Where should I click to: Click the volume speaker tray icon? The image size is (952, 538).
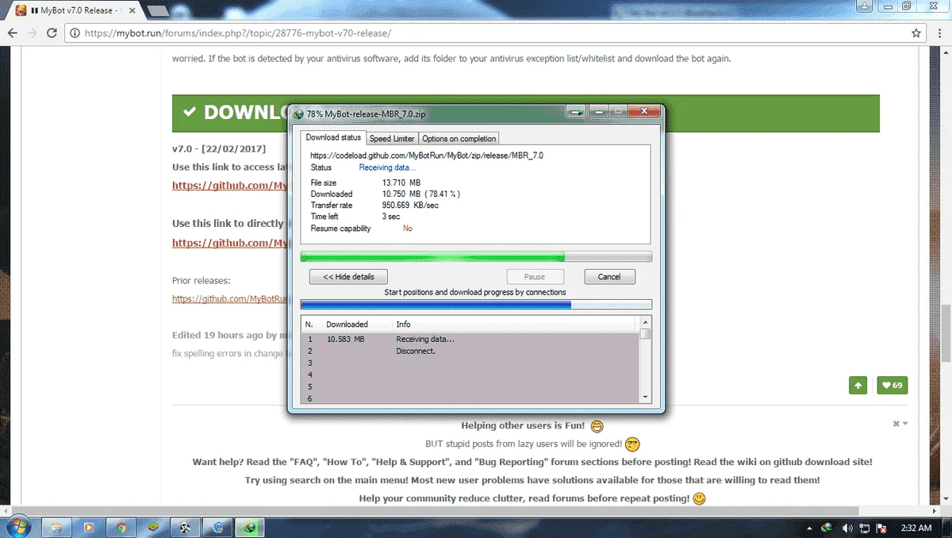click(846, 528)
